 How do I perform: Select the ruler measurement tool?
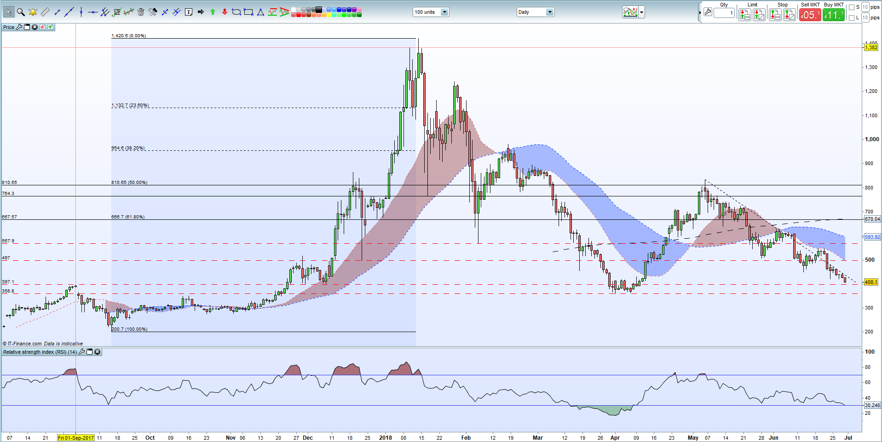(x=44, y=12)
